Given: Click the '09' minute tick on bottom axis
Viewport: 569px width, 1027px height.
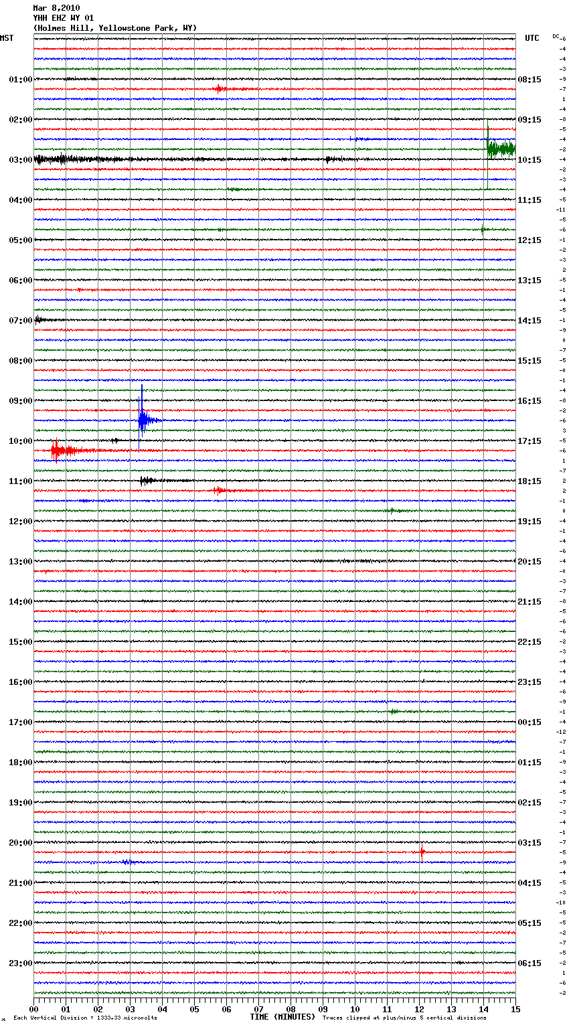Looking at the screenshot, I should (x=323, y=1009).
